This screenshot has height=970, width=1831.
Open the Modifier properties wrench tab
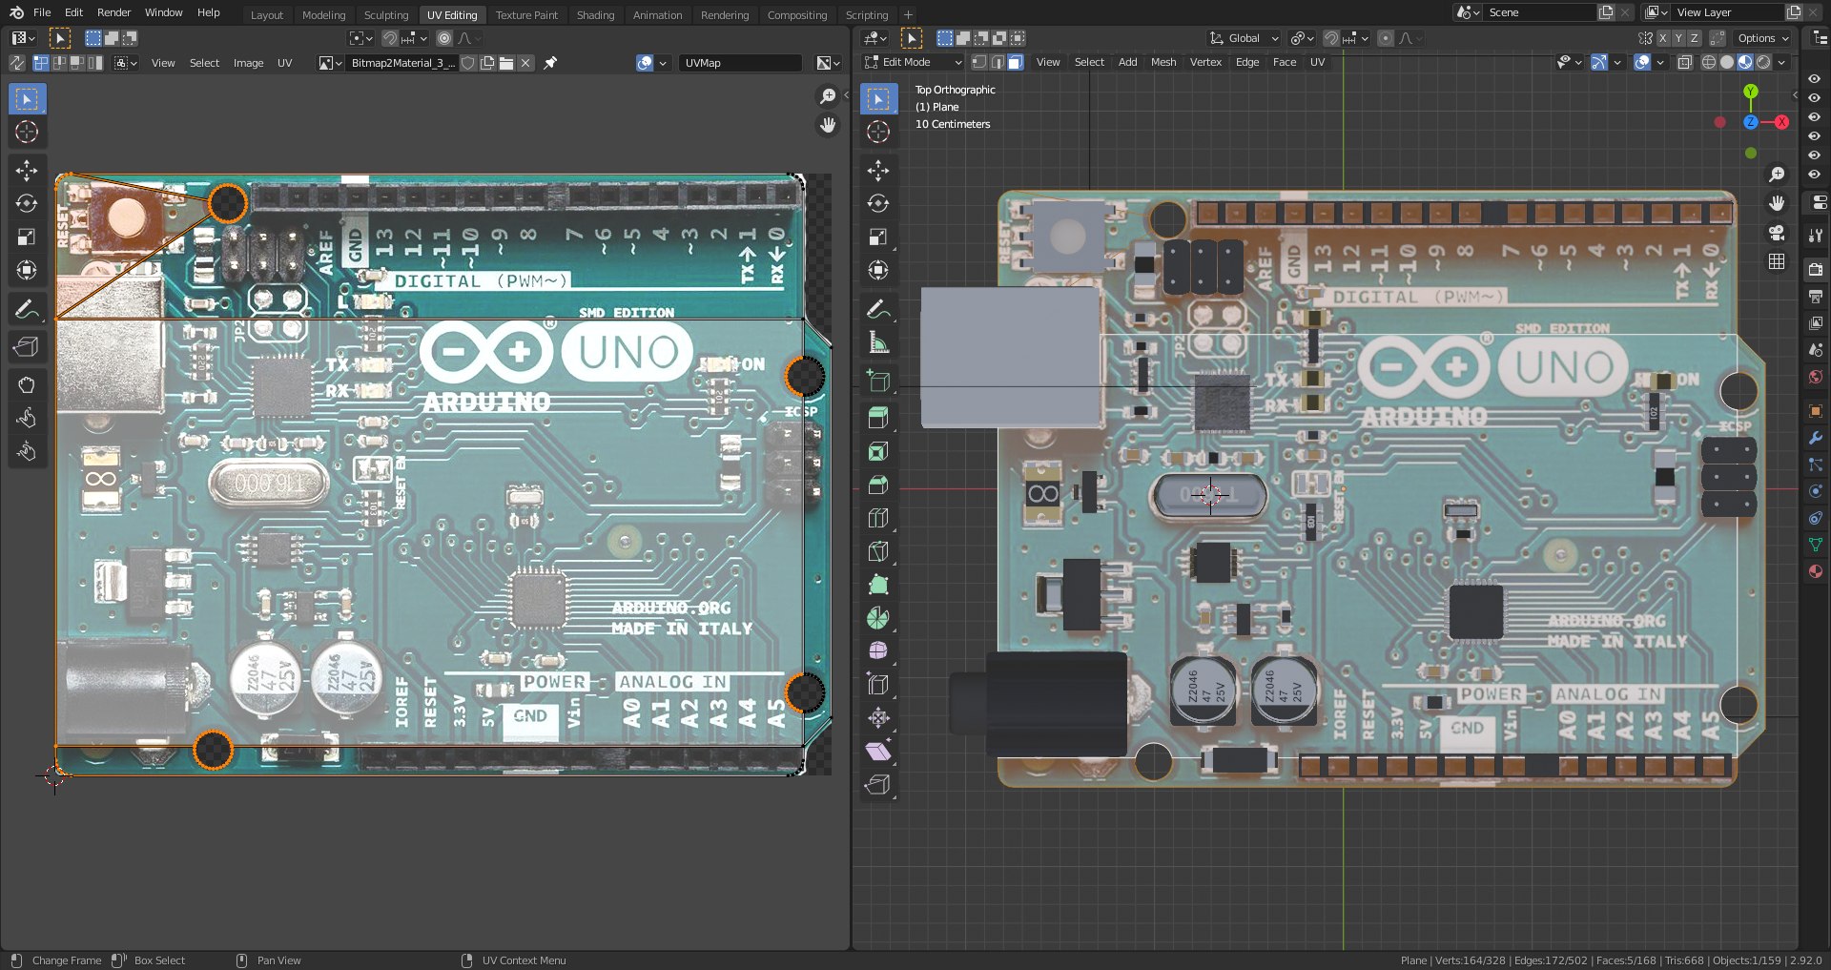[1816, 438]
